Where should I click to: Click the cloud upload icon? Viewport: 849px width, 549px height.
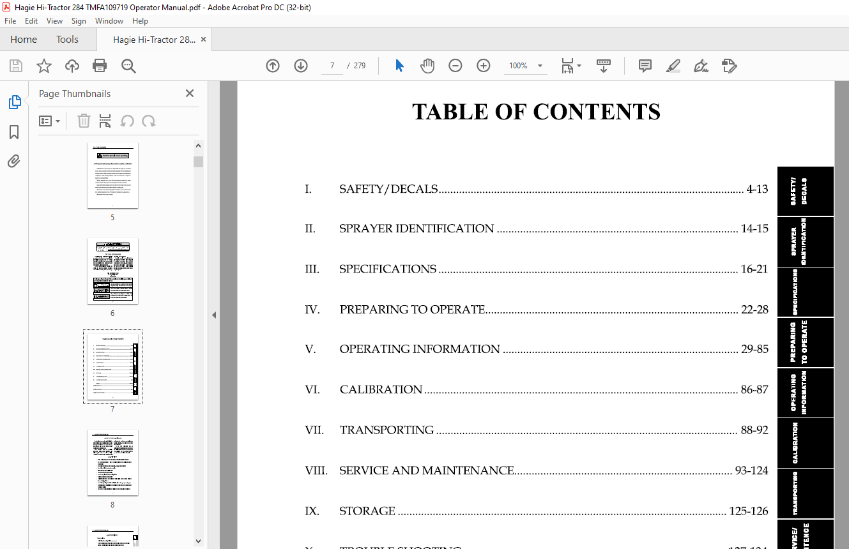[72, 66]
